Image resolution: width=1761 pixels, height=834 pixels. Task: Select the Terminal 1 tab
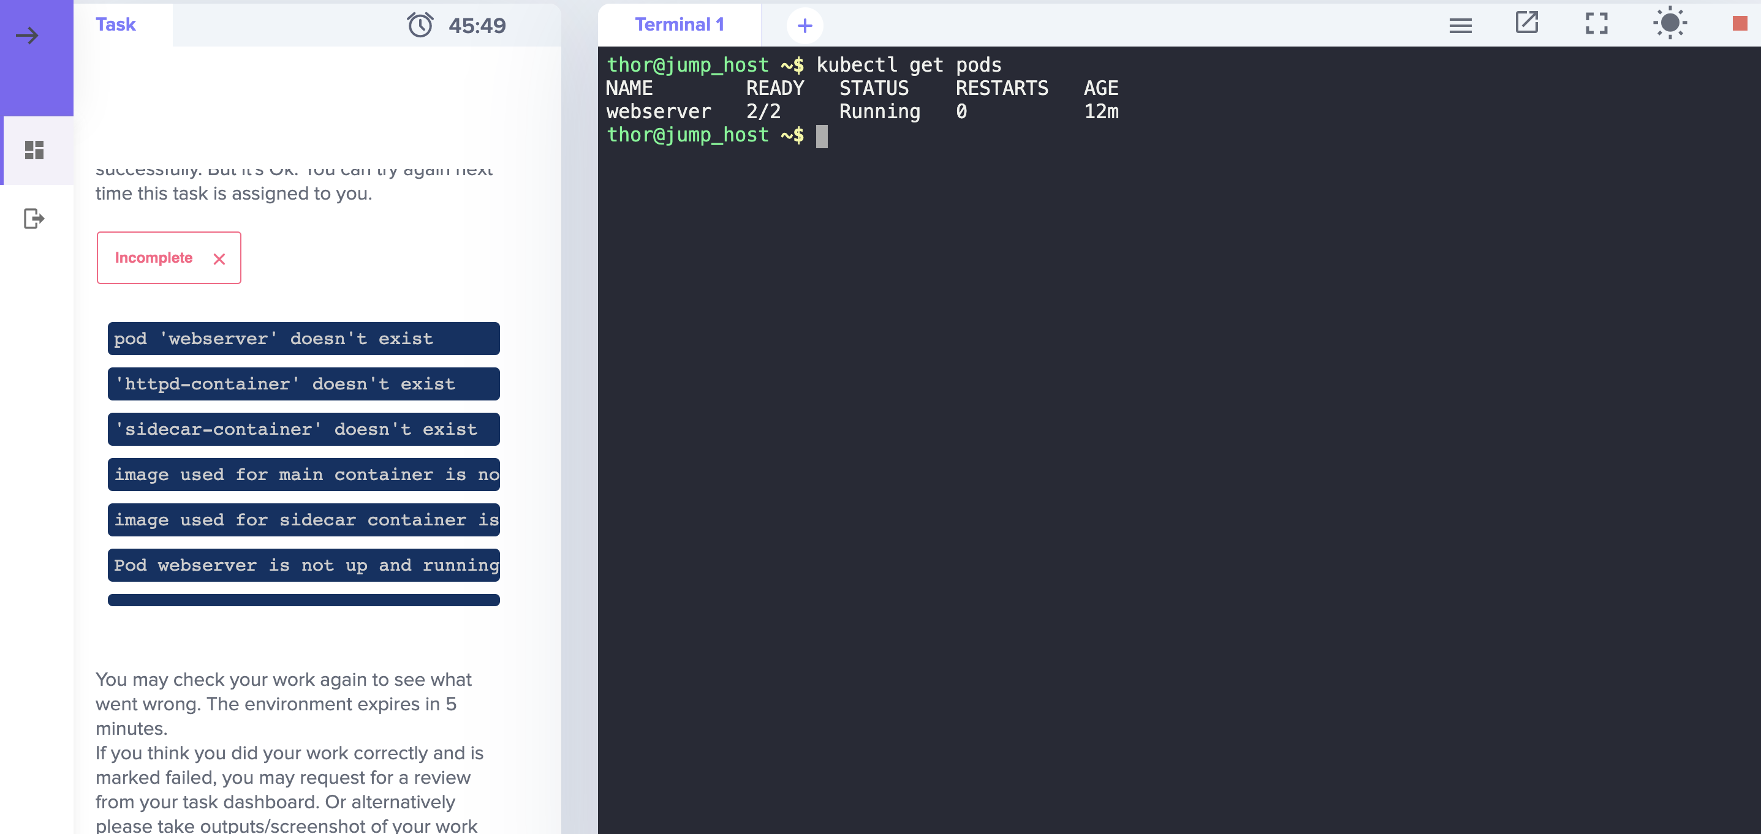click(679, 24)
